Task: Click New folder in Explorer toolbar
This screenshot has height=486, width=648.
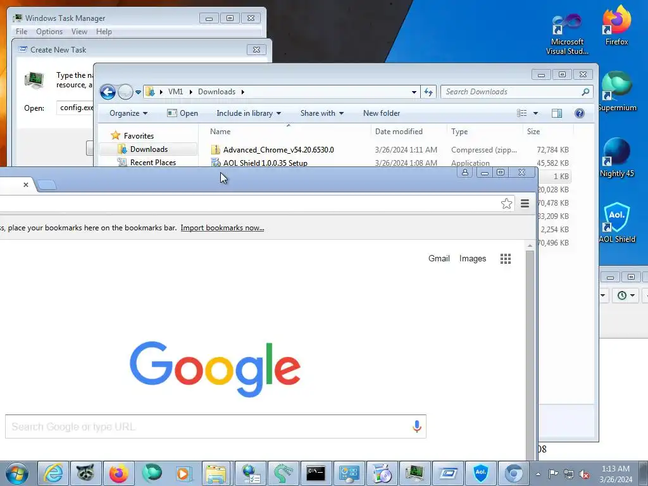Action: 382,113
